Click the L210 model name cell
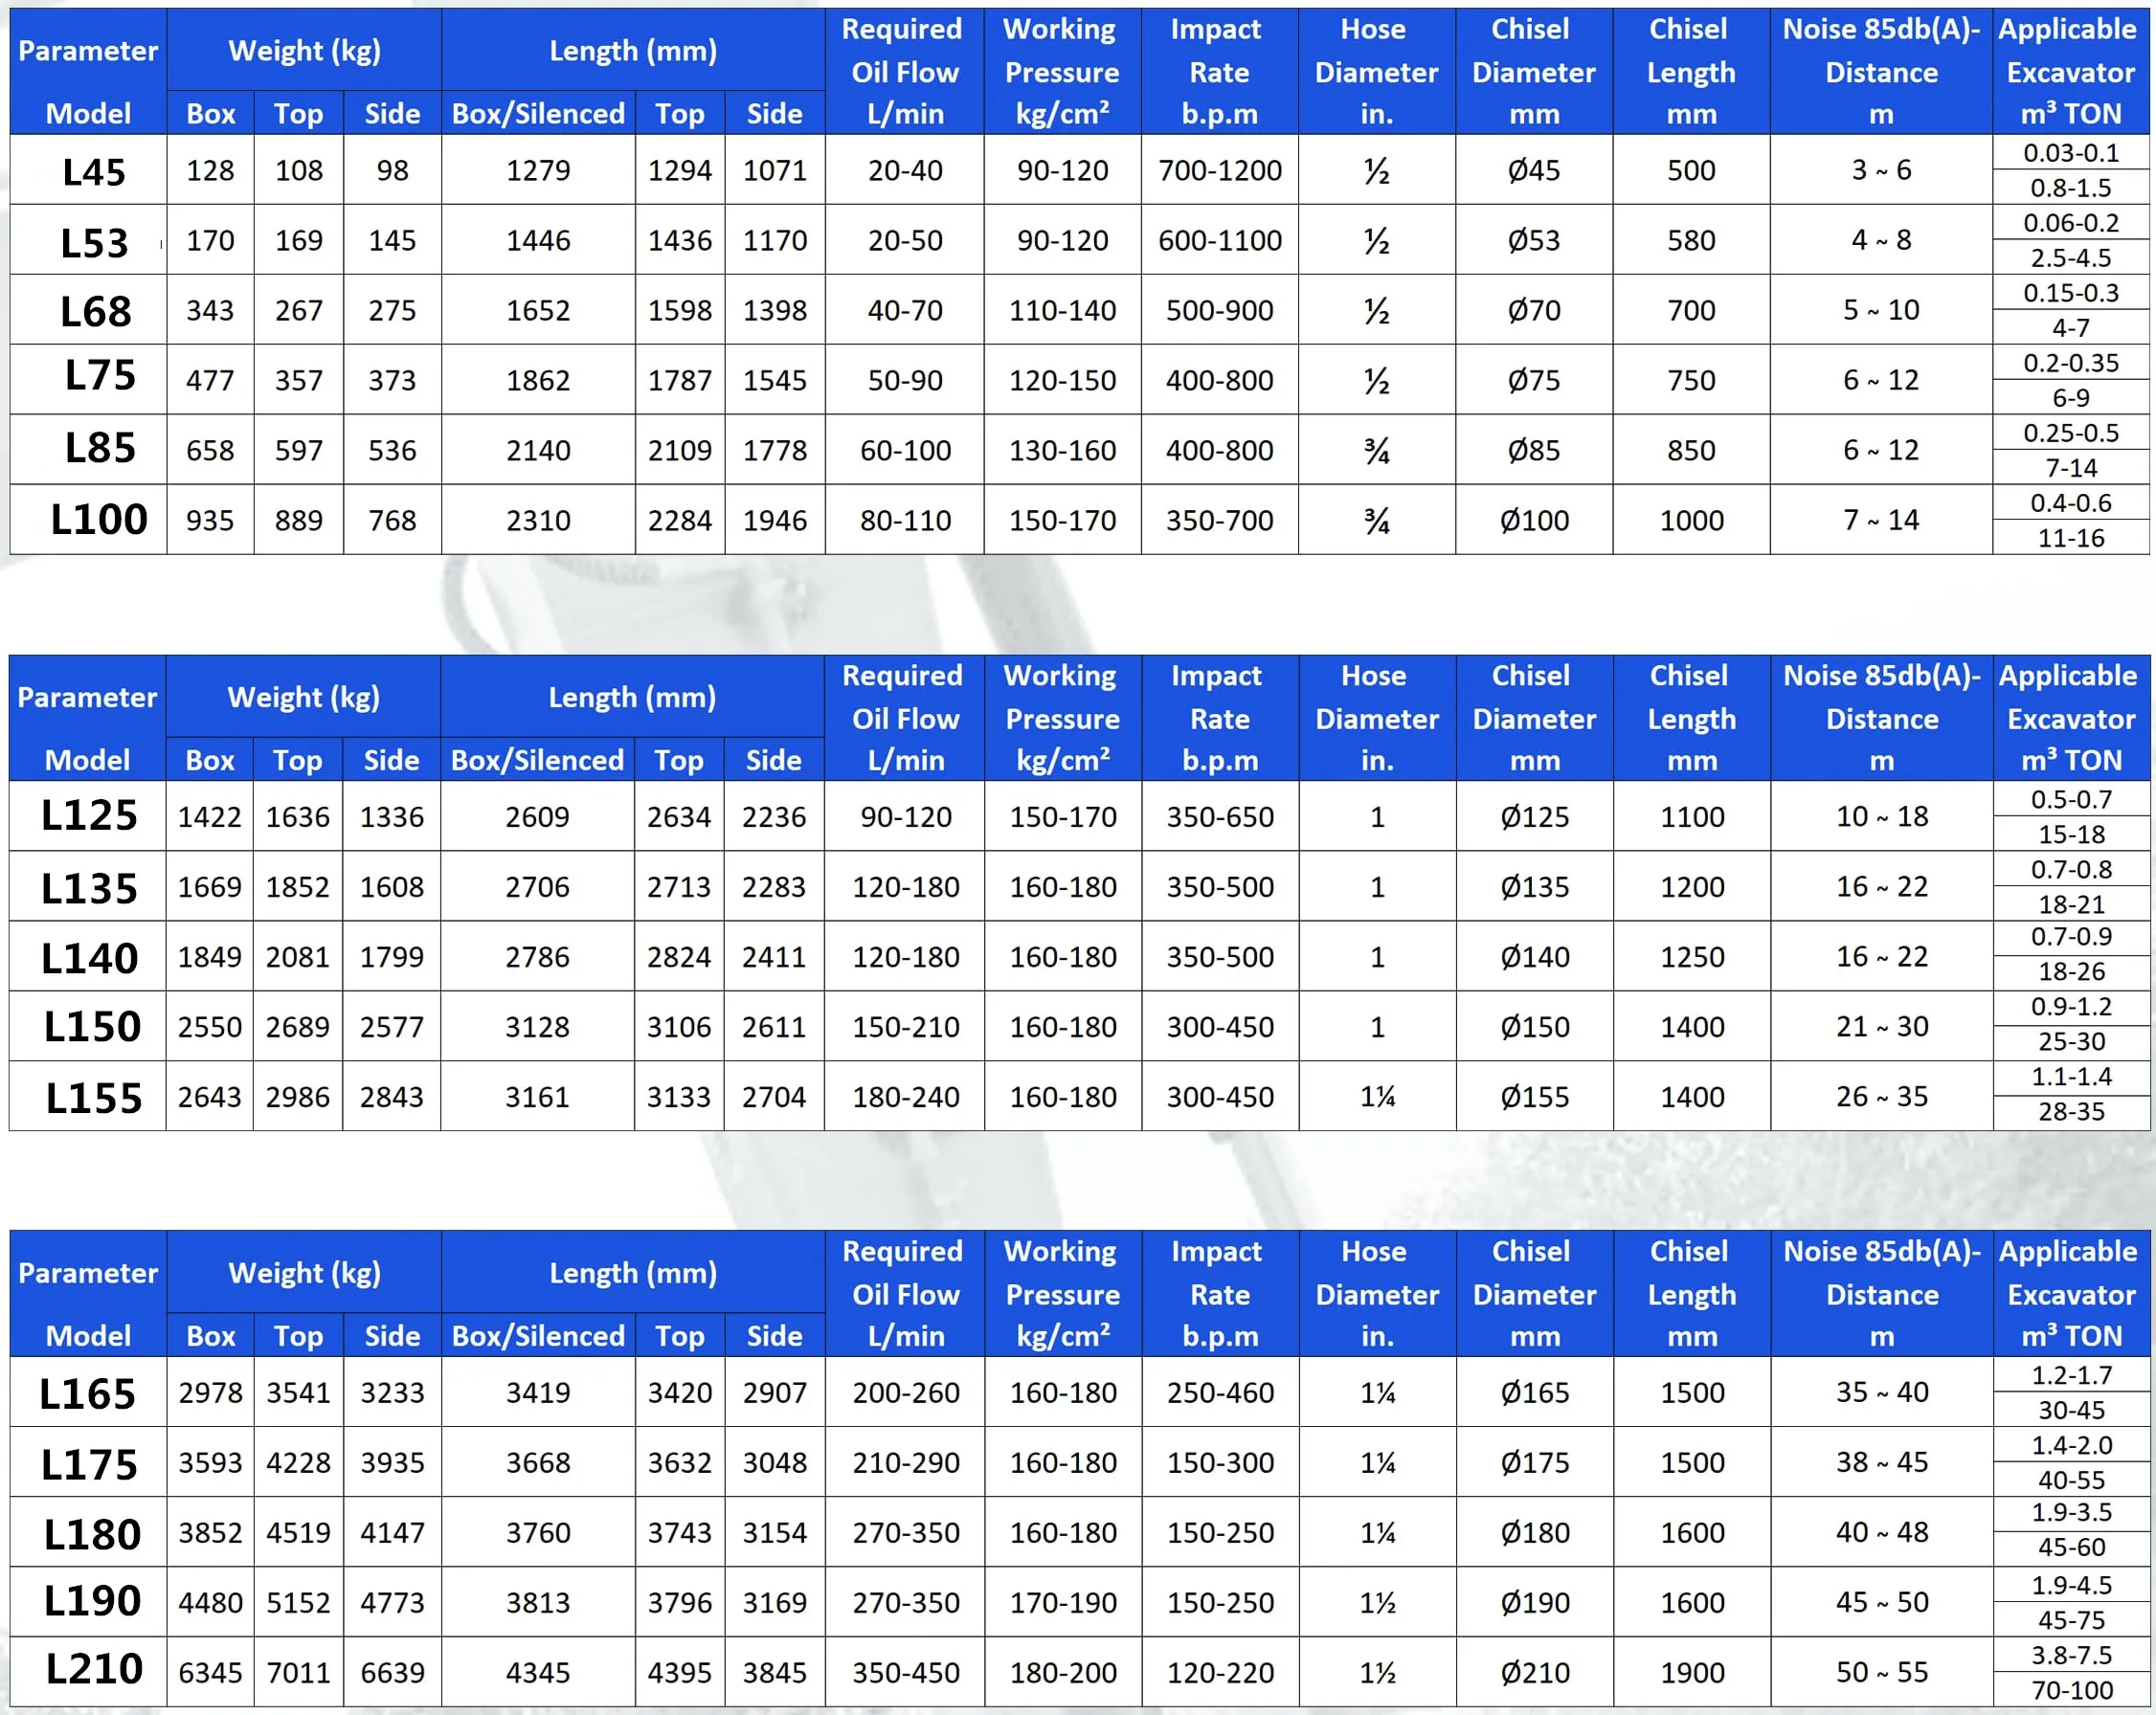Viewport: 2156px width, 1715px height. pos(94,1669)
